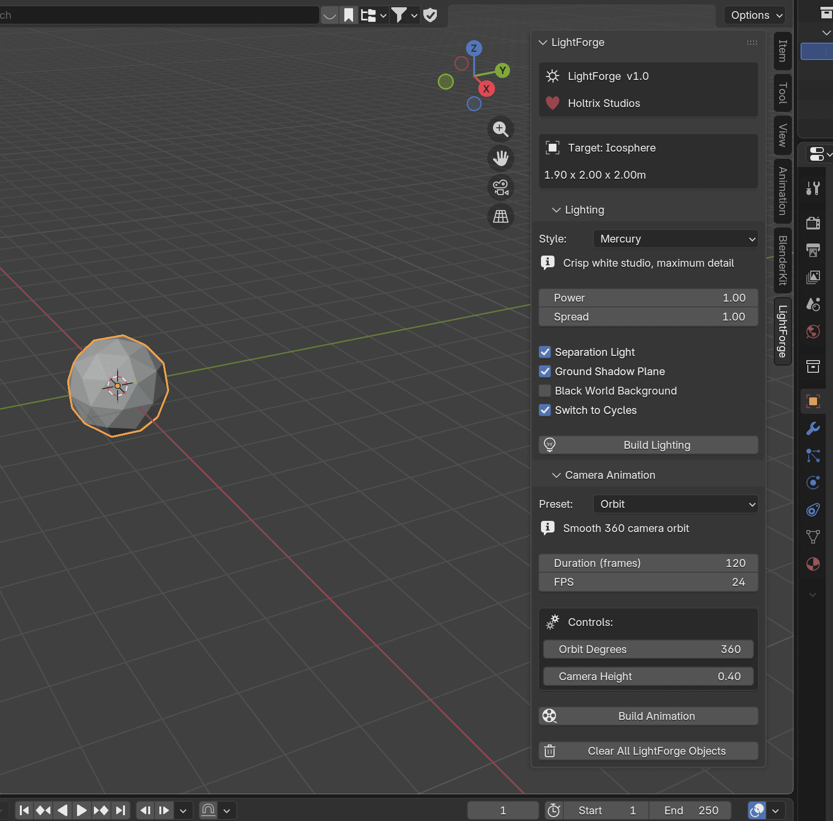
Task: Uncheck Switch to Cycles option
Action: tap(545, 410)
